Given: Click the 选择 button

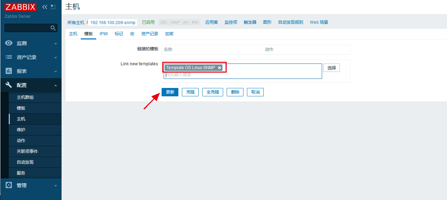Looking at the screenshot, I should pyautogui.click(x=331, y=68).
